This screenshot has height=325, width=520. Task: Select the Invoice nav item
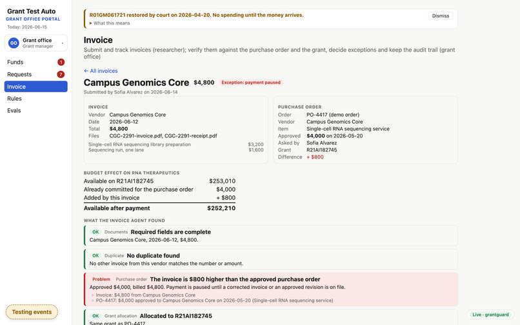tap(36, 86)
